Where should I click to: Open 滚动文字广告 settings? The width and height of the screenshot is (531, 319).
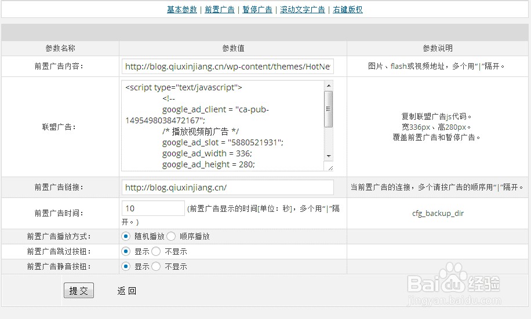tap(303, 10)
